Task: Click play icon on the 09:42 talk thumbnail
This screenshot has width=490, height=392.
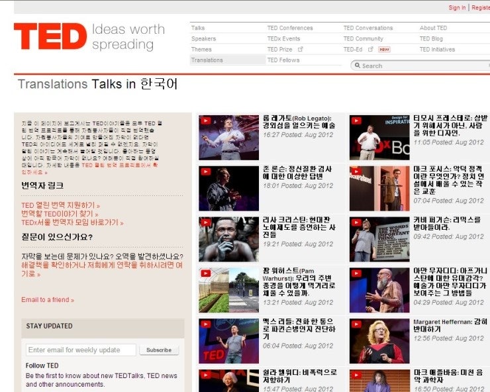Action: (356, 222)
